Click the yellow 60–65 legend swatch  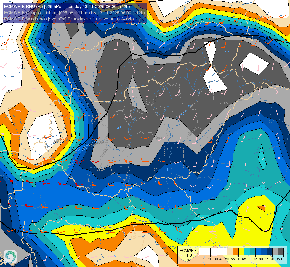coord(241,252)
